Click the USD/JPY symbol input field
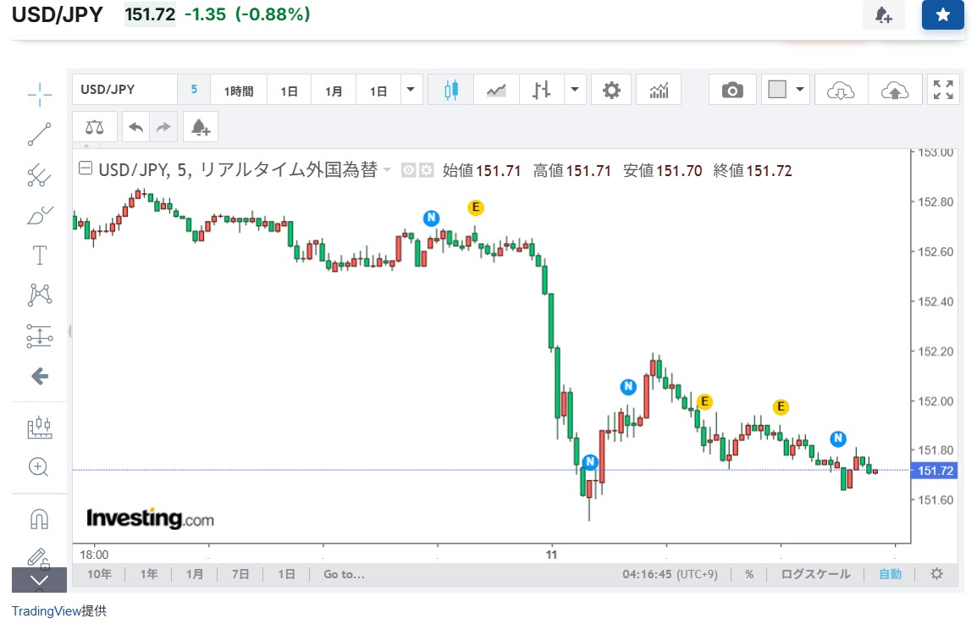Screen dimensions: 977x624 (124, 90)
